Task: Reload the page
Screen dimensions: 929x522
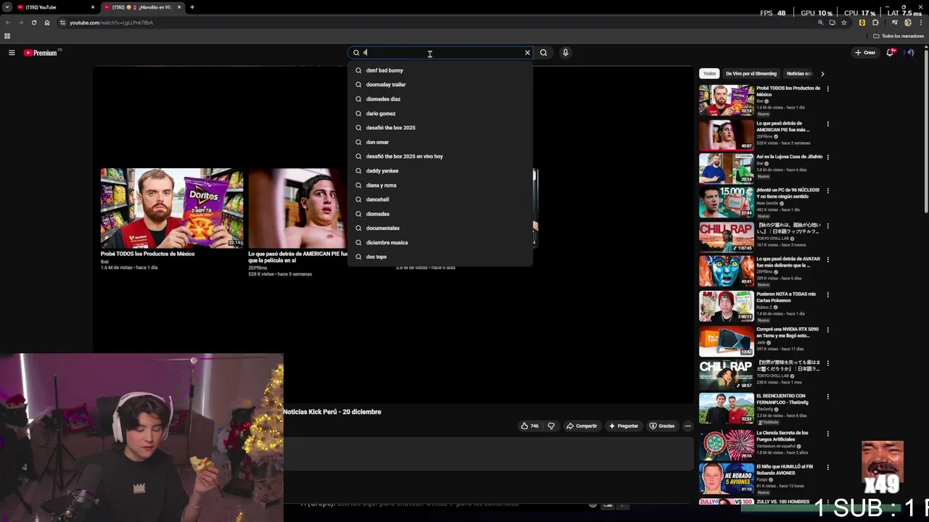Action: (33, 22)
